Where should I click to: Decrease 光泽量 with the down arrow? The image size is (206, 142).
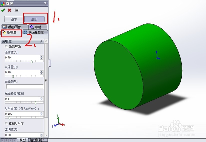pyautogui.click(x=41, y=73)
